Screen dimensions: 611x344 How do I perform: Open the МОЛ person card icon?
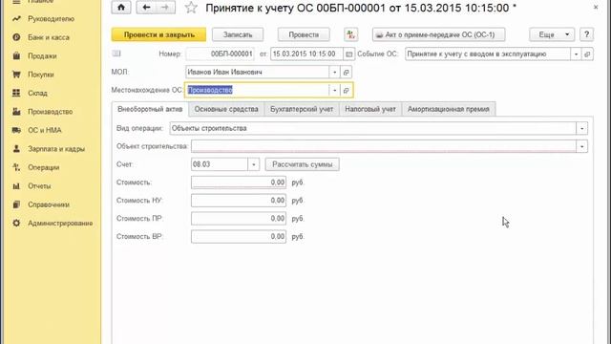[346, 73]
